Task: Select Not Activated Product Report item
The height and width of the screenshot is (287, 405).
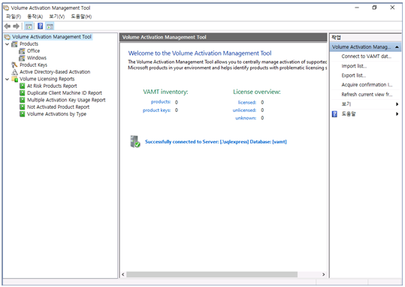Action: [58, 107]
